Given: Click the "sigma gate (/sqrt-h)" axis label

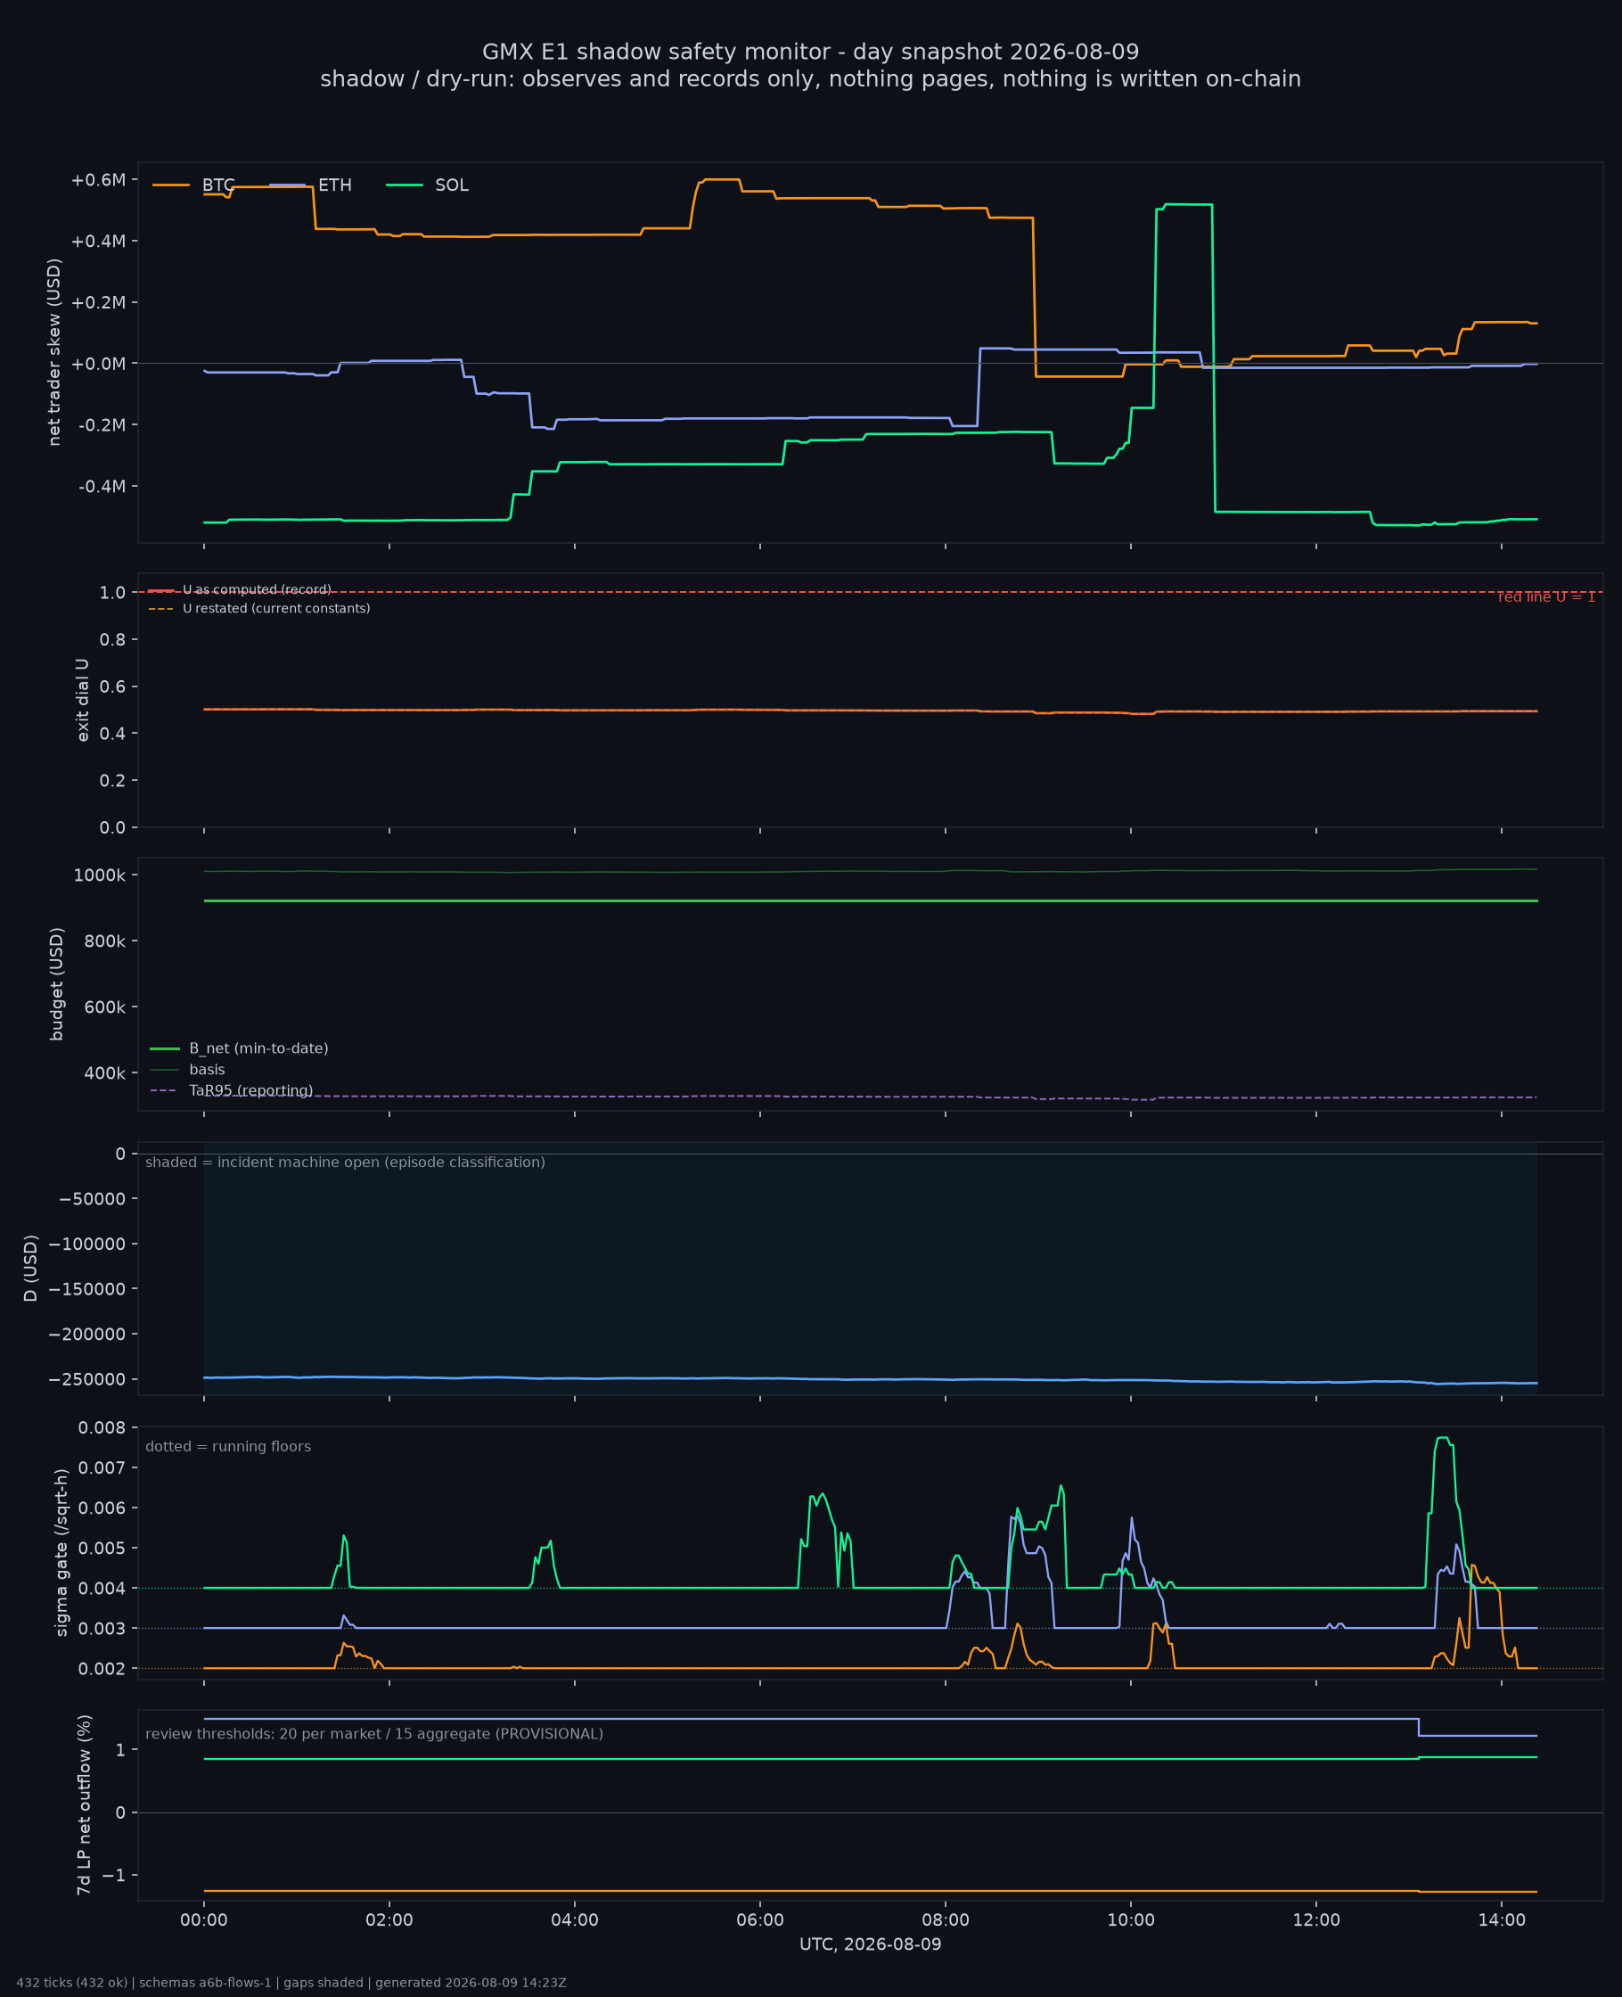Looking at the screenshot, I should click(x=61, y=1552).
